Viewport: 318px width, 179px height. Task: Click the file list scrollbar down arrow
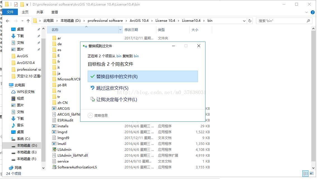coord(313,168)
